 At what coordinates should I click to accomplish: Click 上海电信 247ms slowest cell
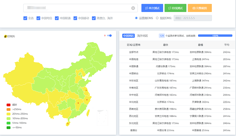coord(200,59)
